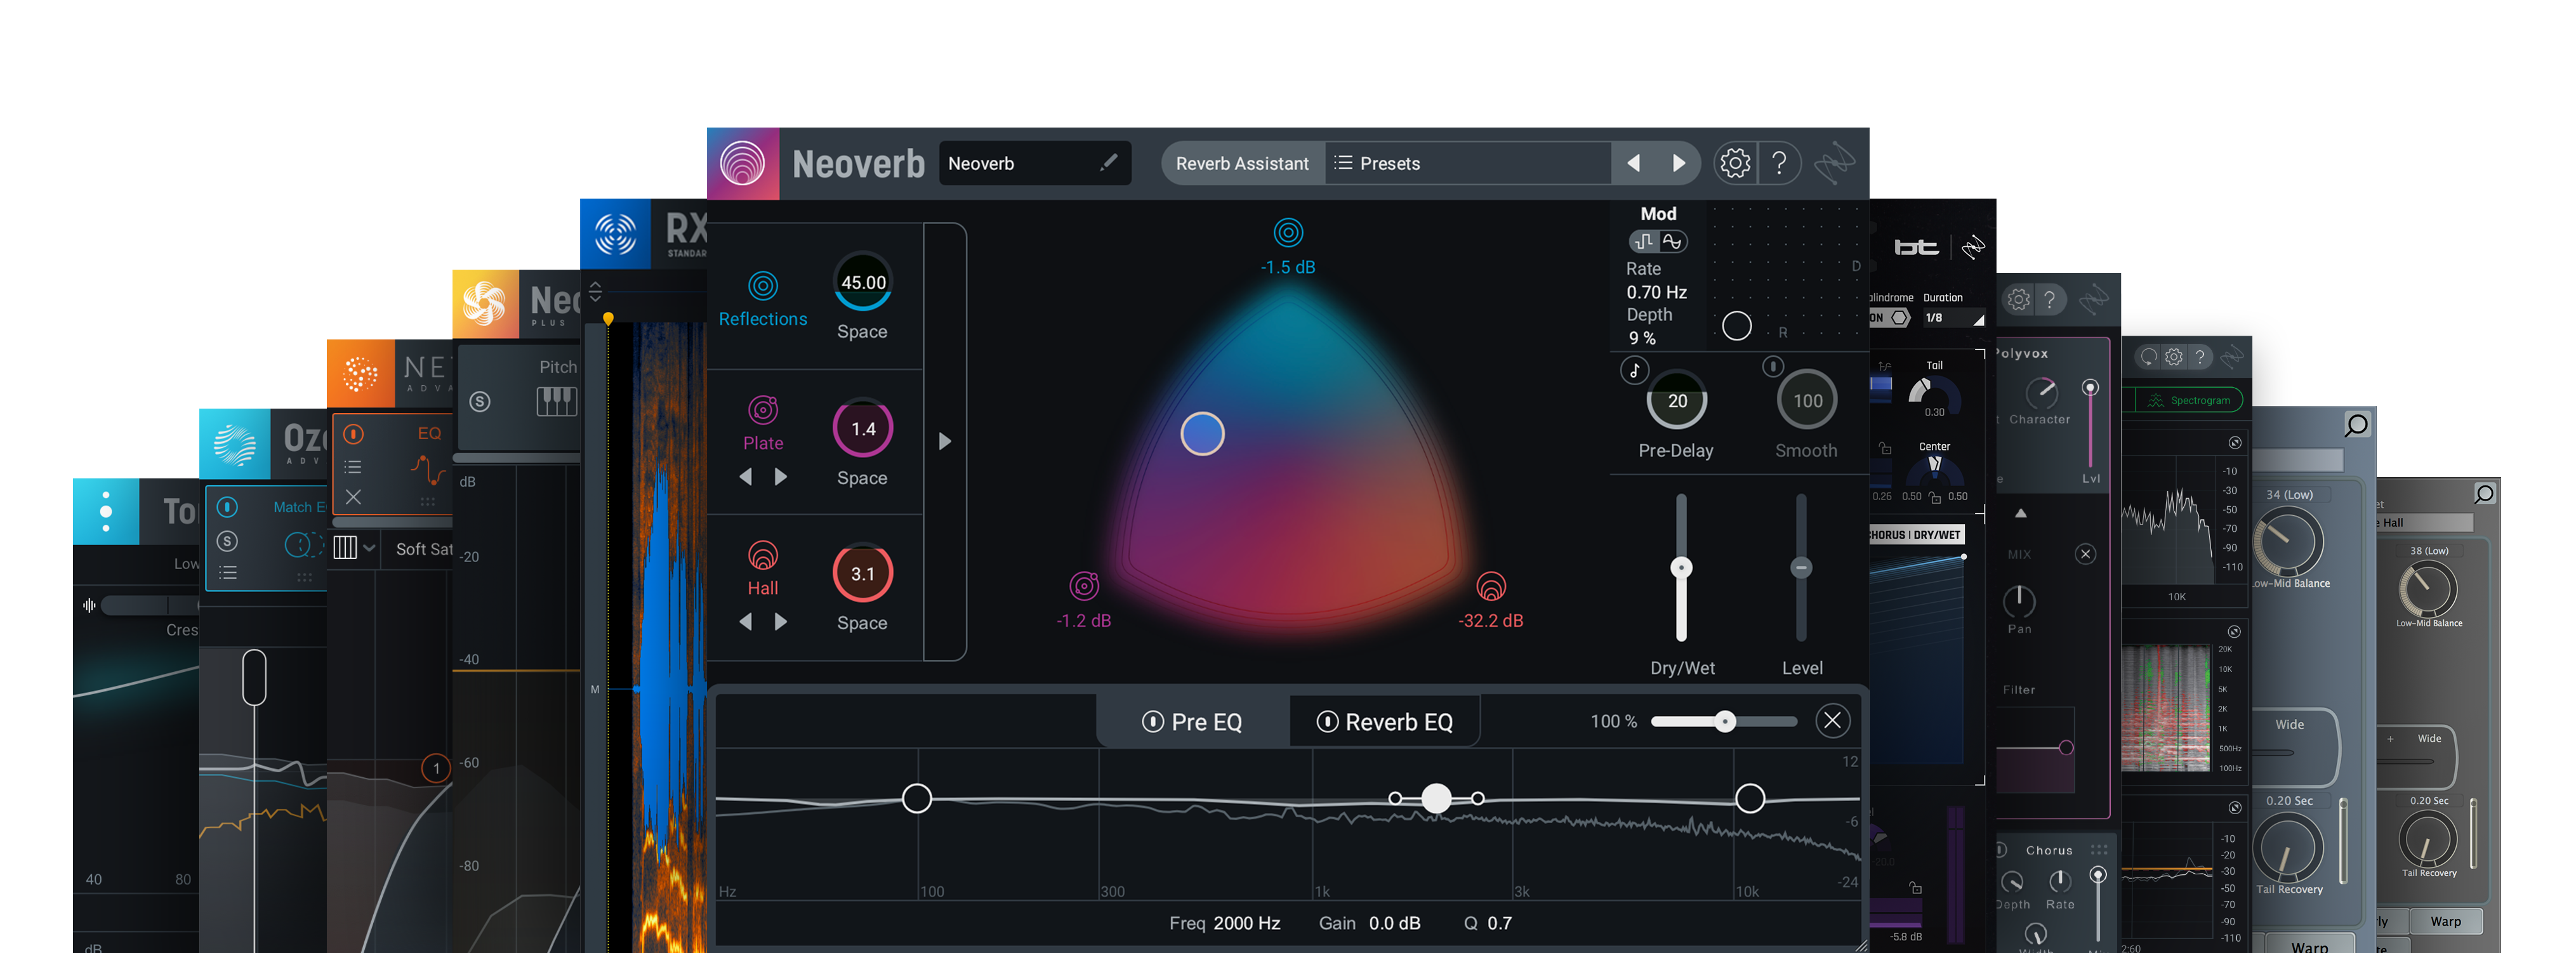Enable the Smooth power toggle
The height and width of the screenshot is (953, 2576).
click(1772, 367)
